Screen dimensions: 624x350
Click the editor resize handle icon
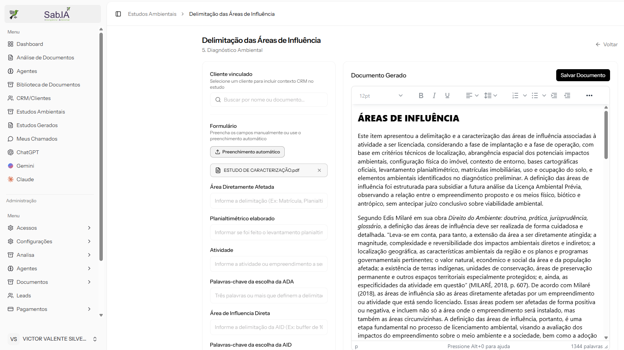pos(606,347)
